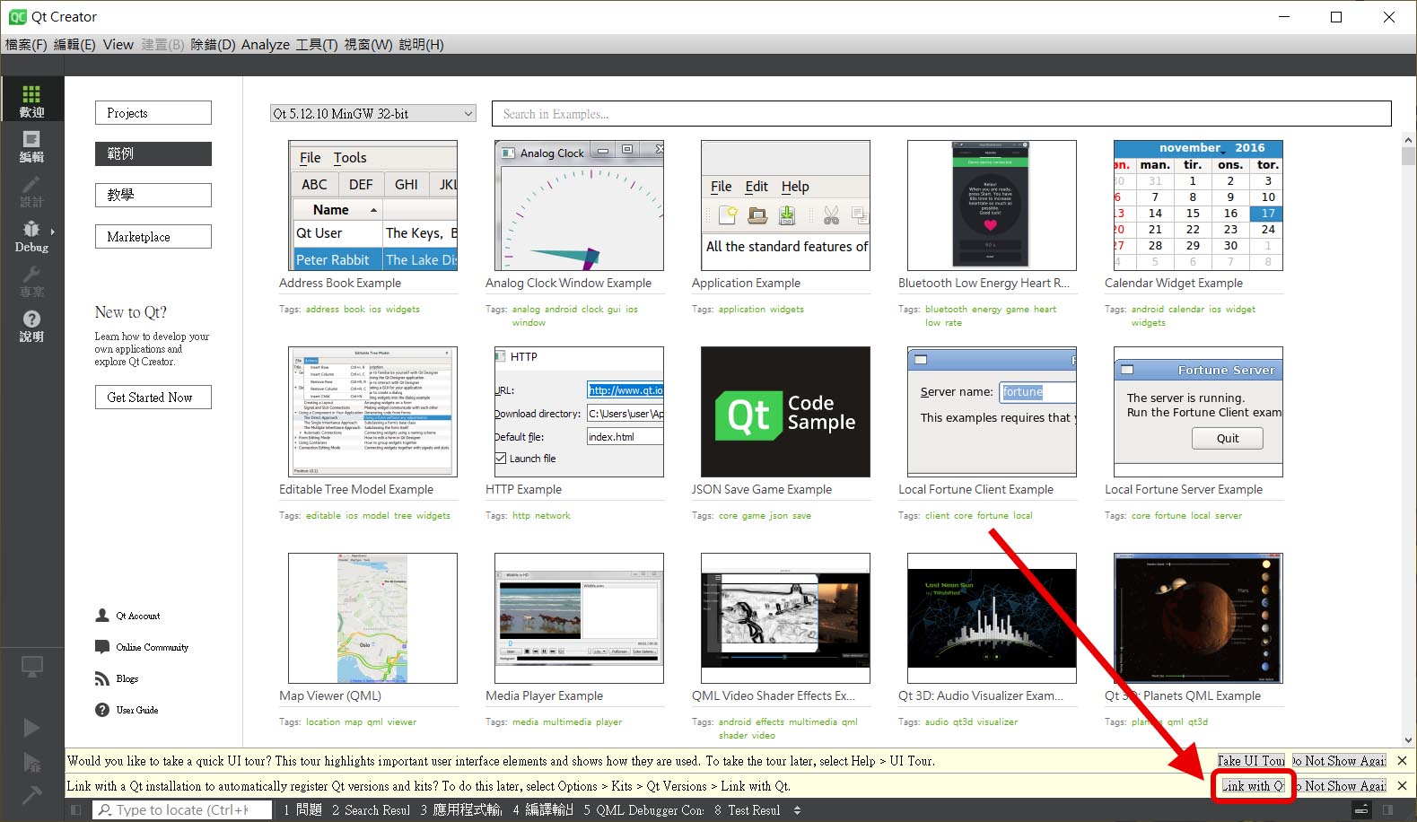Click the Start Debugging run icon
Image resolution: width=1417 pixels, height=822 pixels.
pyautogui.click(x=31, y=762)
